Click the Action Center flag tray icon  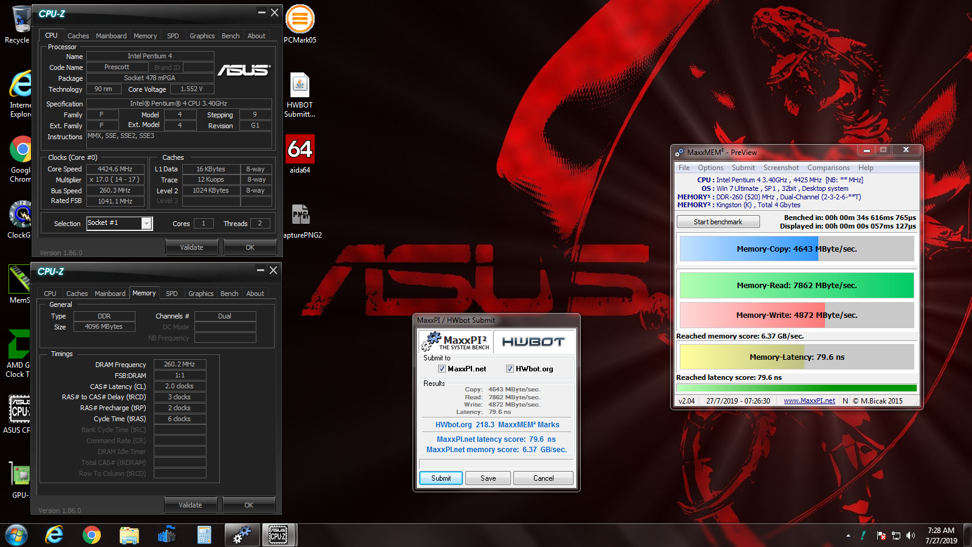coord(881,535)
